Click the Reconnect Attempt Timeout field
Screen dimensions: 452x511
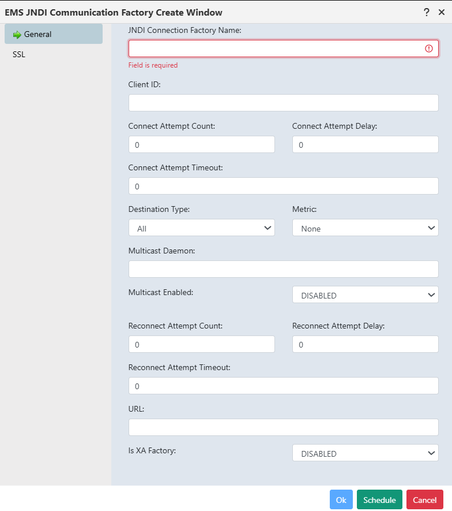[284, 386]
